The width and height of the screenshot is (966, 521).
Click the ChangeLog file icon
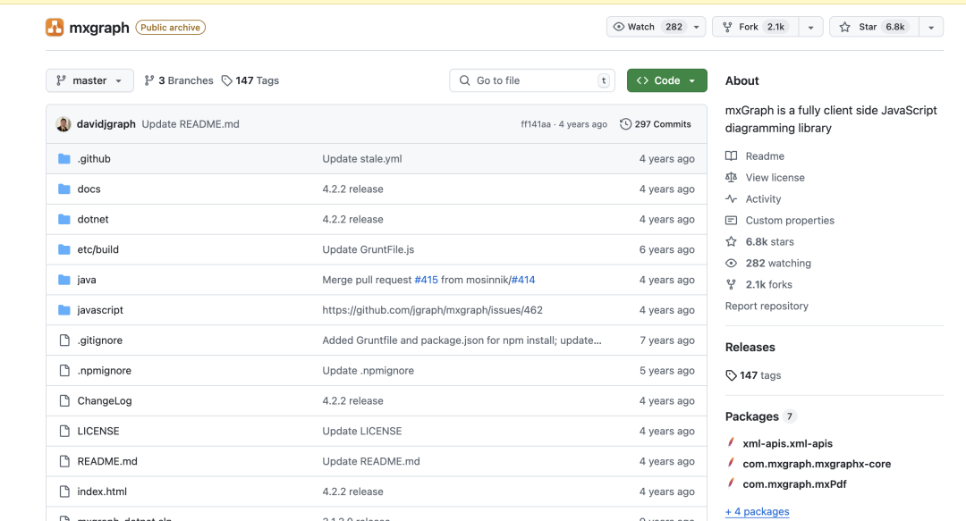pos(64,401)
